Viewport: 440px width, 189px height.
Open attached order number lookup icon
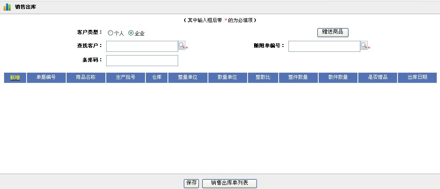(364, 46)
